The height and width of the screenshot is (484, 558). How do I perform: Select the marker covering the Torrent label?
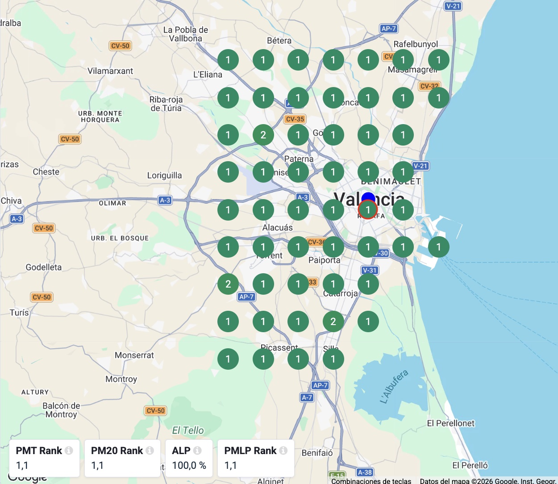tap(263, 247)
